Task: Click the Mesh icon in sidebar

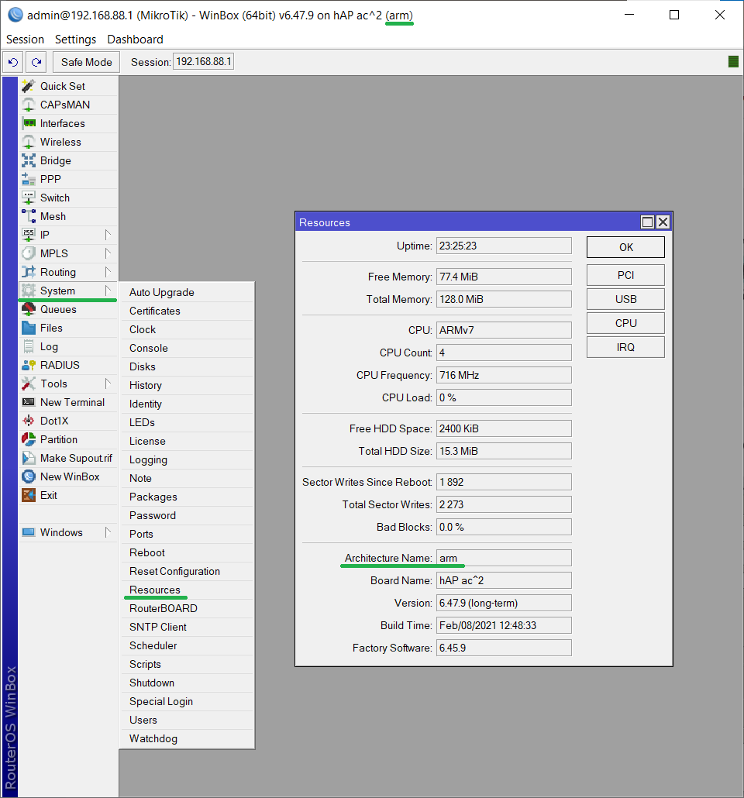Action: click(x=29, y=216)
